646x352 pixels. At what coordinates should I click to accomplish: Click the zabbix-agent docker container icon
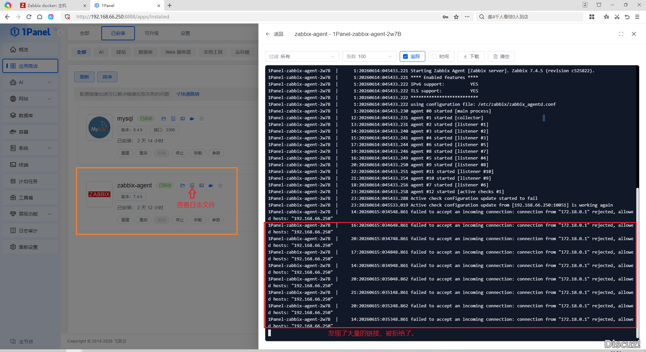click(211, 185)
